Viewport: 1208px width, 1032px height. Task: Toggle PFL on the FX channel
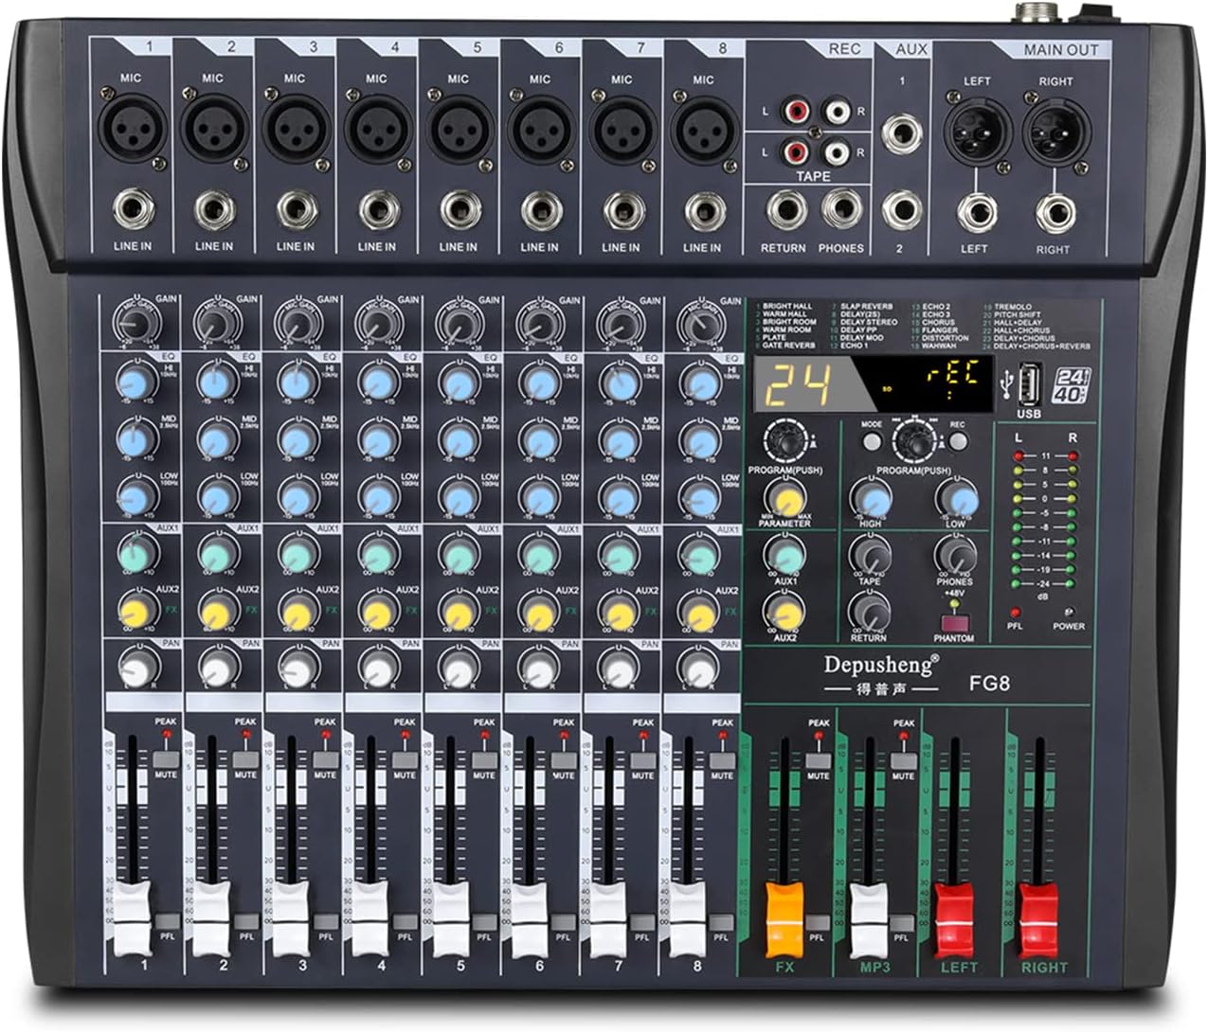point(816,922)
